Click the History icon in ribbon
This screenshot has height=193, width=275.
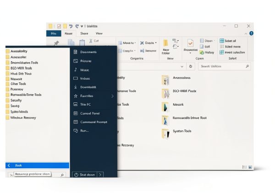click(x=202, y=52)
